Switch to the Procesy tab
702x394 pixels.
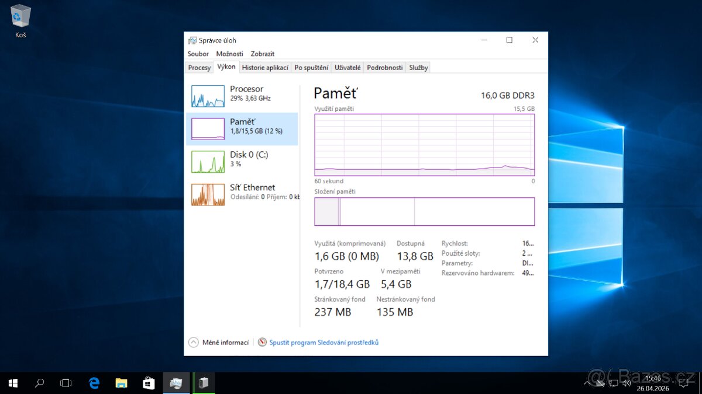coord(199,68)
